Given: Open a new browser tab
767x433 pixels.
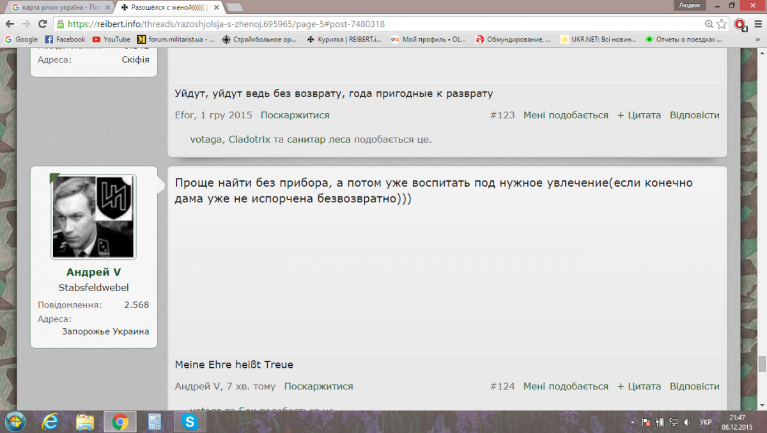Looking at the screenshot, I should (x=235, y=7).
